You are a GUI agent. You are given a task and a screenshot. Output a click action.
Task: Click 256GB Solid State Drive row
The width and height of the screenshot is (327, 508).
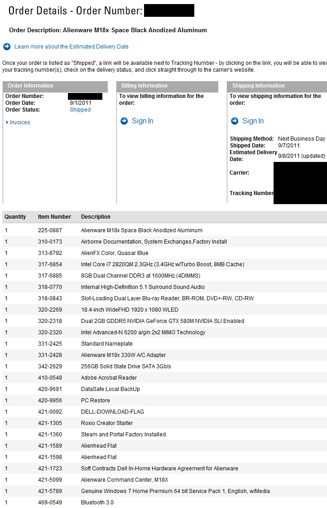tap(164, 366)
